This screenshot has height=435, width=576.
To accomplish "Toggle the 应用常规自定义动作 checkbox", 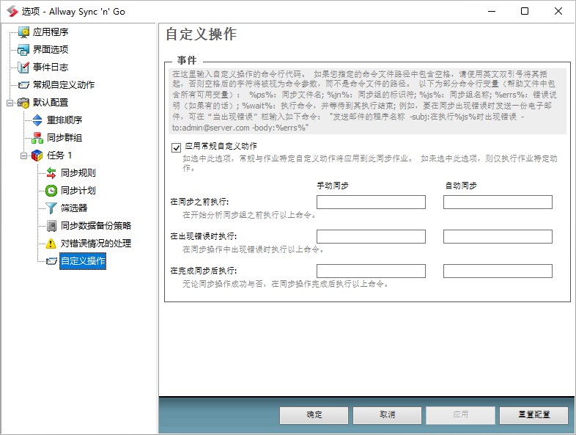I will pos(177,147).
